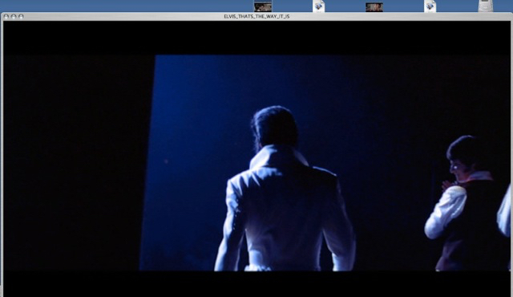Select the document icon between the two video thumbnails
The width and height of the screenshot is (513, 297).
click(x=319, y=6)
